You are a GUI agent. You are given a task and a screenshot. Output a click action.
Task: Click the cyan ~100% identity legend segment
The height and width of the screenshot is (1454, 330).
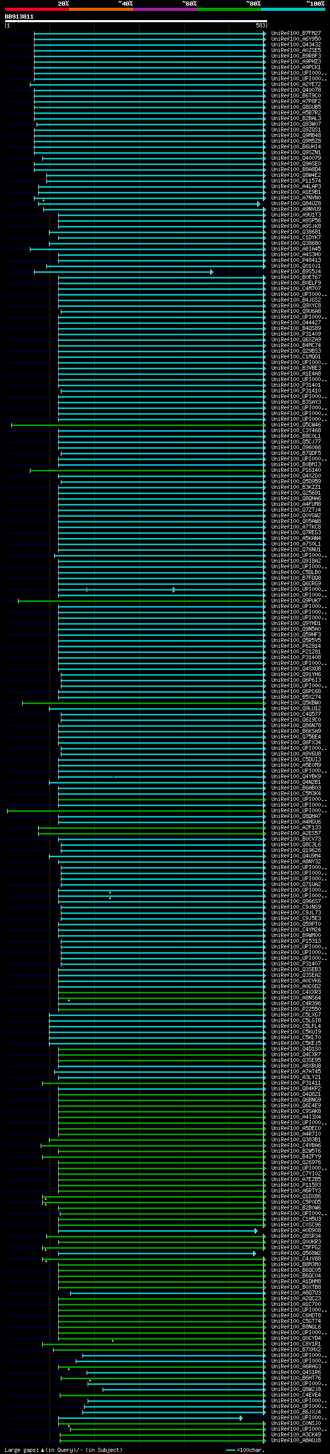(293, 10)
